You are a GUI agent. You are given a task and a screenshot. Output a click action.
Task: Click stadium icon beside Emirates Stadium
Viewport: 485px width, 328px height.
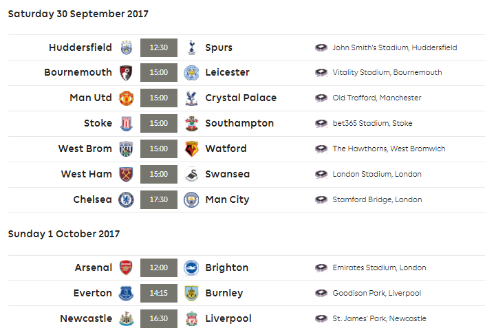tap(321, 267)
